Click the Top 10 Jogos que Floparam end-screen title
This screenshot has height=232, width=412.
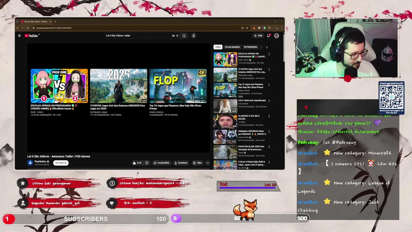pyautogui.click(x=175, y=107)
